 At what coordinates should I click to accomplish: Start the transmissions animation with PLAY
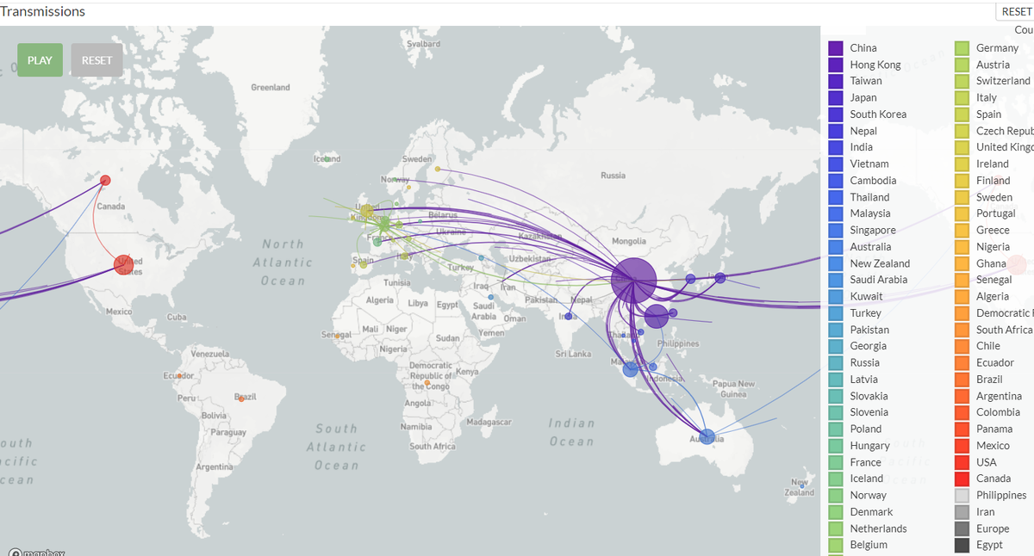pos(40,60)
